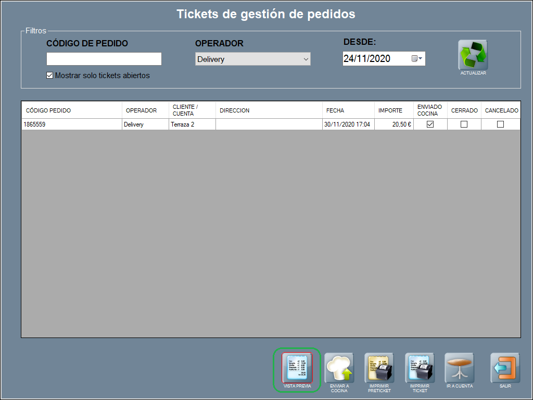
Task: Click the Importe column header
Action: click(390, 110)
